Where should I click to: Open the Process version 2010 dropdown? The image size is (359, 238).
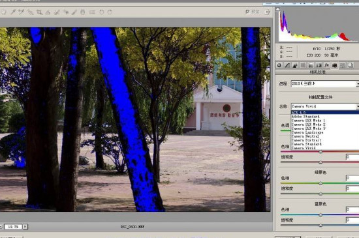click(x=324, y=83)
